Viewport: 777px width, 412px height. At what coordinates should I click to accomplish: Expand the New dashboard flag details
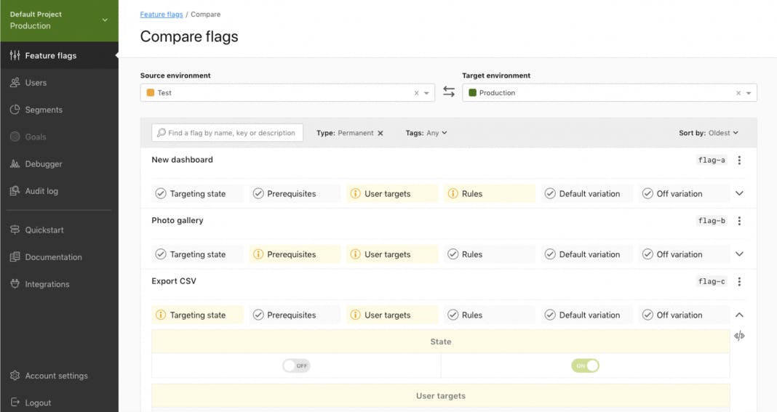739,194
